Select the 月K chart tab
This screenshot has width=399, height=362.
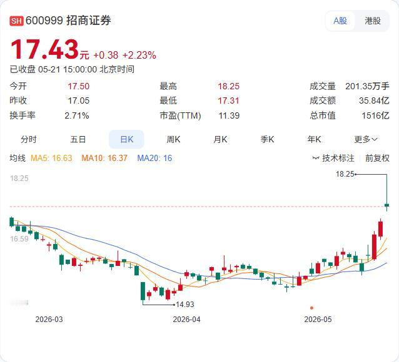[220, 139]
